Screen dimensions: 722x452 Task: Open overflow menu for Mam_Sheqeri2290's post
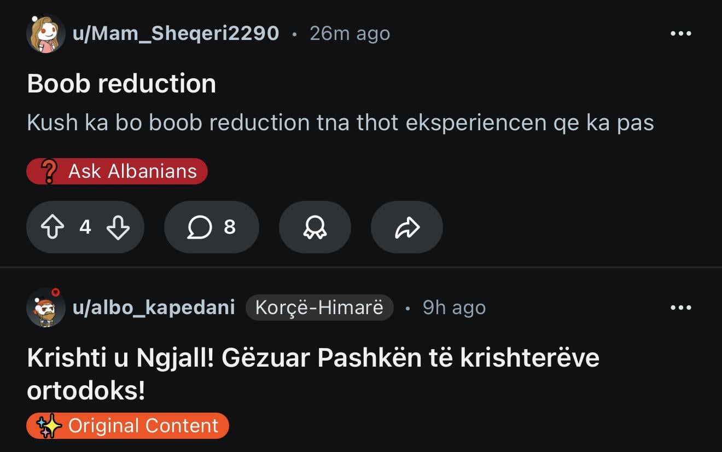[680, 34]
